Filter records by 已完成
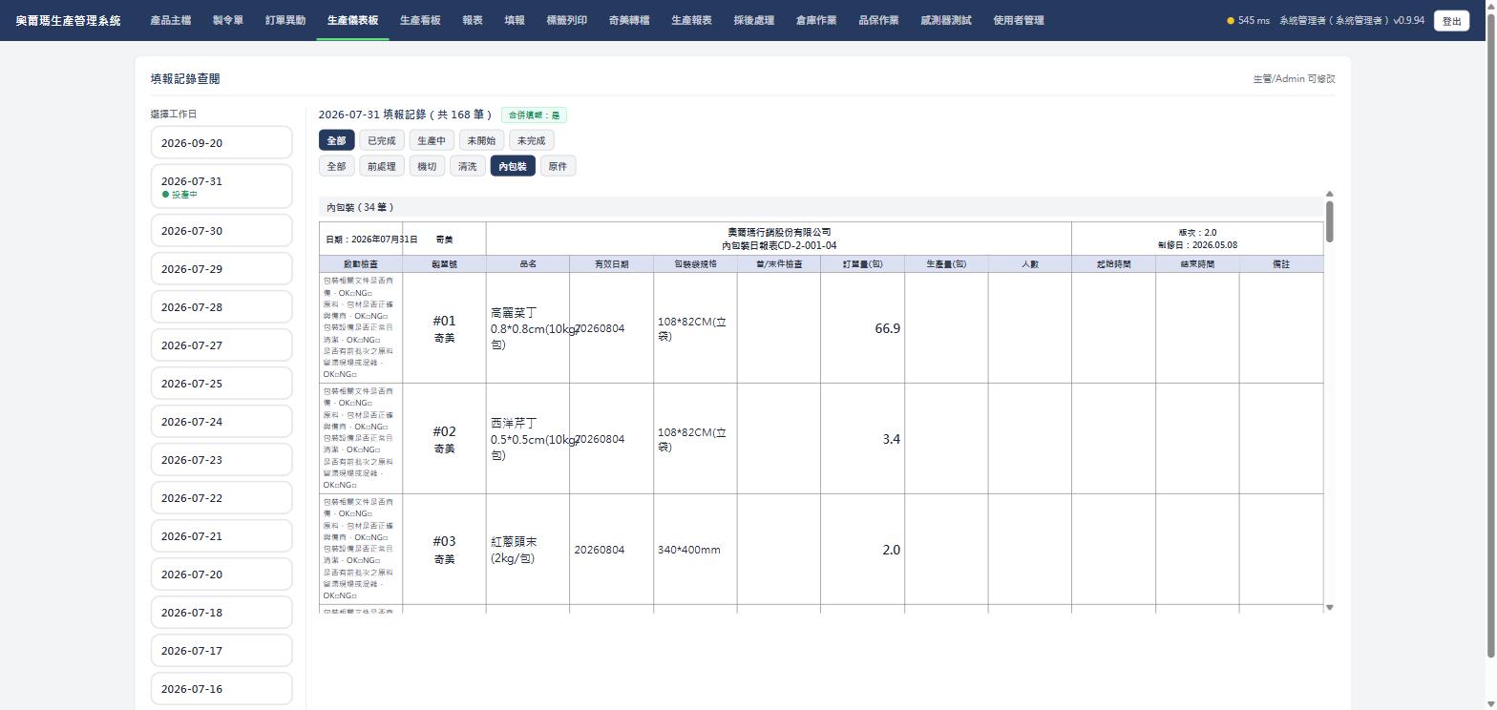The height and width of the screenshot is (710, 1497). [381, 140]
